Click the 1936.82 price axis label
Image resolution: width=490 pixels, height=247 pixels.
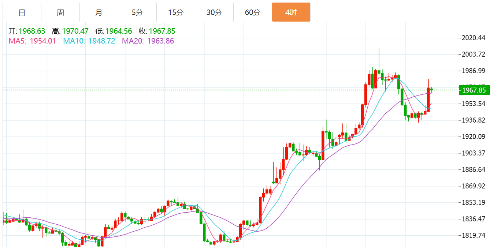474,120
